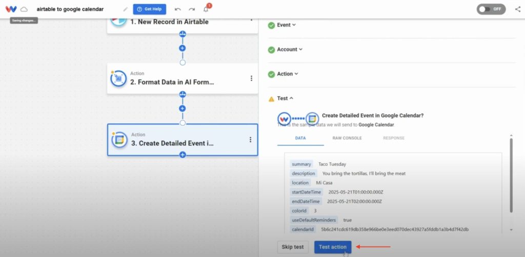Click the description value about tortillas
The height and width of the screenshot is (257, 525).
(364, 174)
